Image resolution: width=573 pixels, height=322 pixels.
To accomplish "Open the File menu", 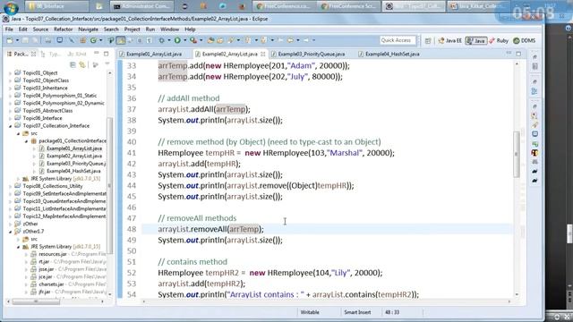I will tap(9, 30).
